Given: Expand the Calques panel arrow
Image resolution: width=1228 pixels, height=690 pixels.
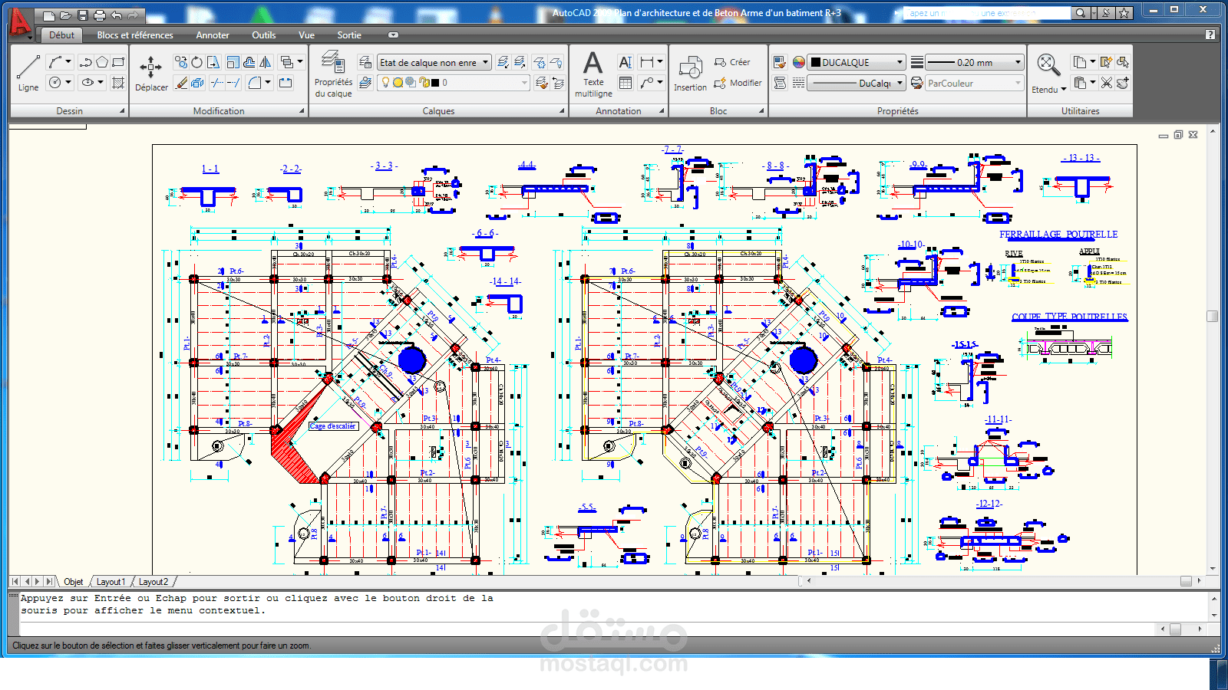Looking at the screenshot, I should click(562, 111).
